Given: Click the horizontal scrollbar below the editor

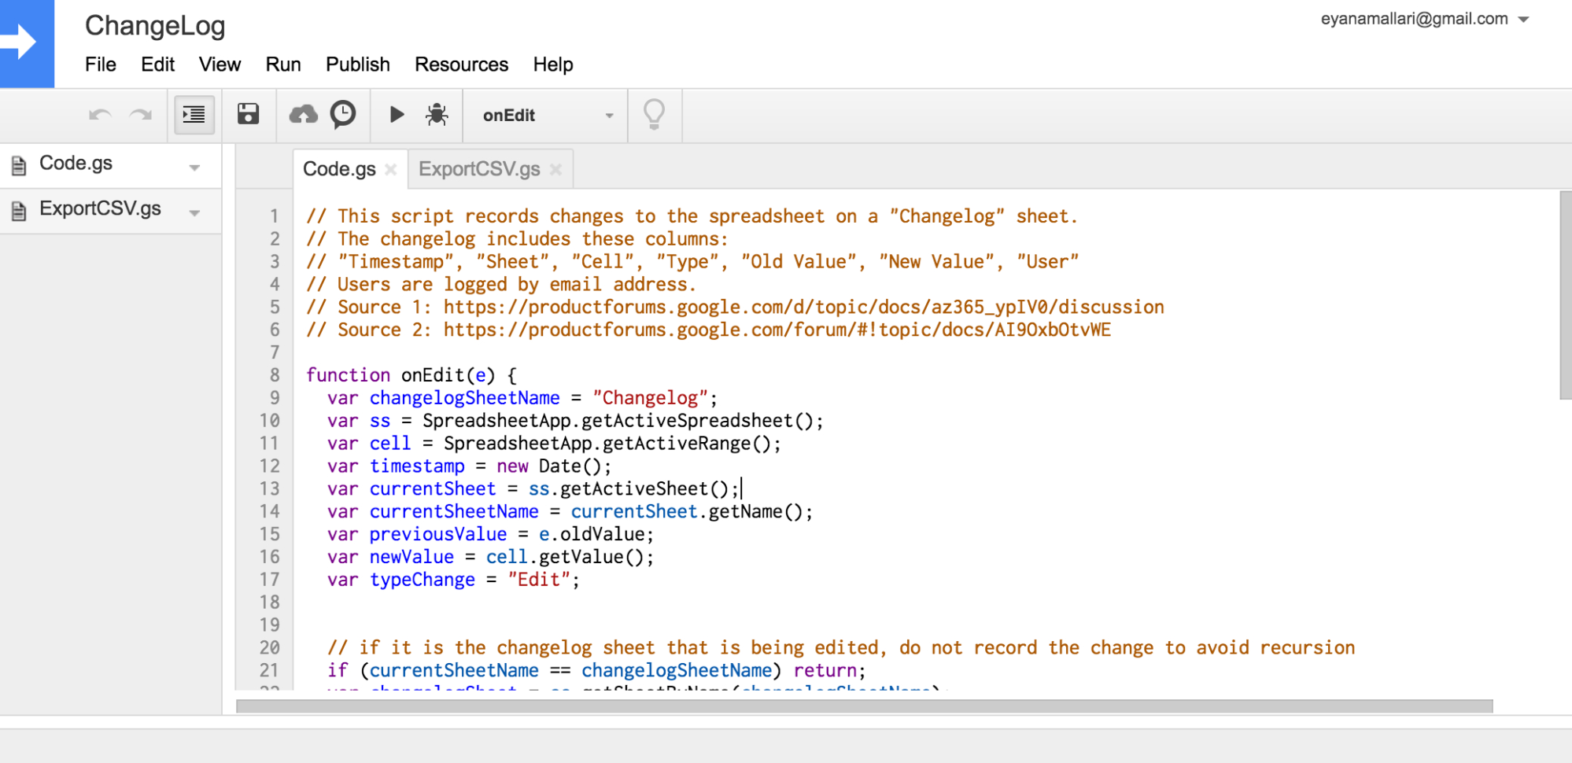Looking at the screenshot, I should pos(865,706).
